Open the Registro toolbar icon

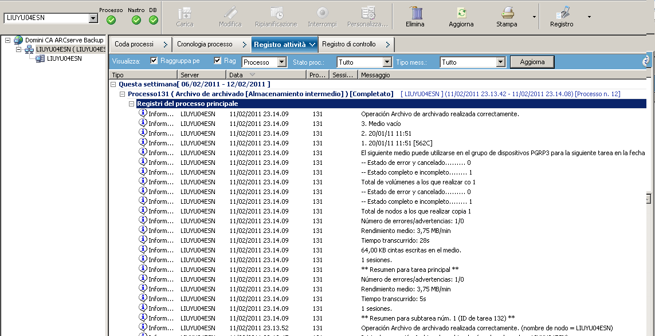[561, 13]
